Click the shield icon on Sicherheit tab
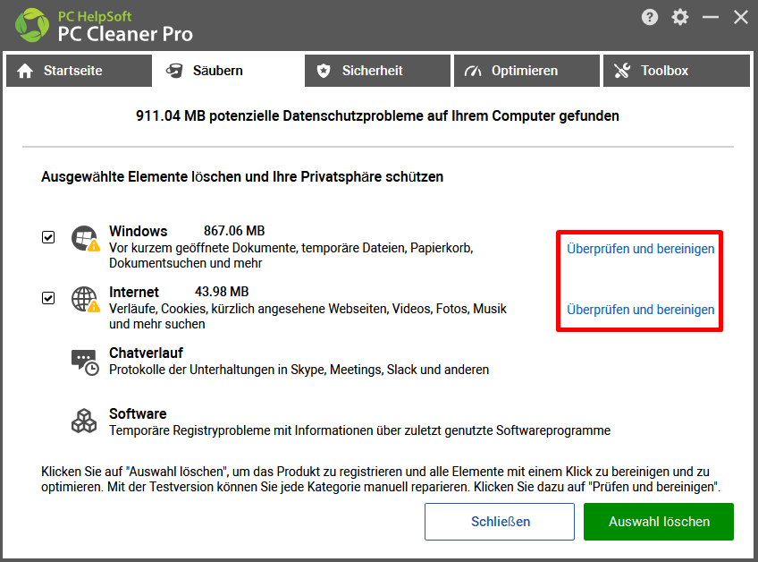This screenshot has width=758, height=562. [x=324, y=72]
